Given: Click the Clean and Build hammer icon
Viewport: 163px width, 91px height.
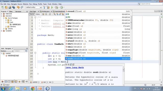Looking at the screenshot, I should click(x=48, y=7).
